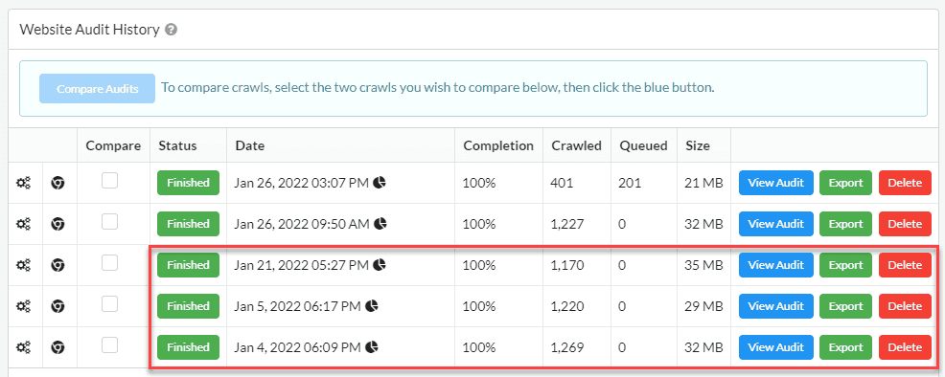Open settings gears for Jan 4 06:09 PM audit
This screenshot has width=945, height=377.
pos(24,347)
